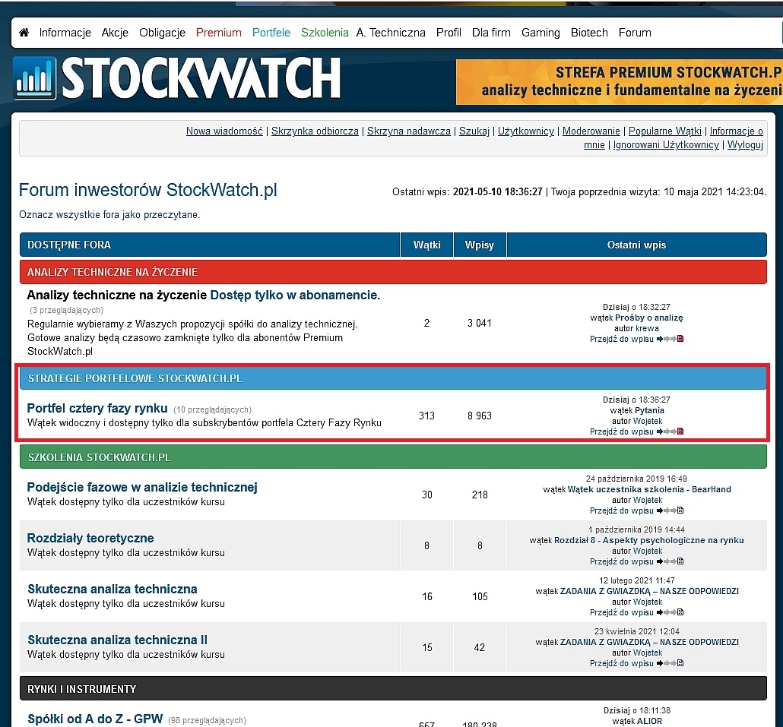The image size is (783, 727).
Task: Open author krewa profile
Action: (647, 328)
